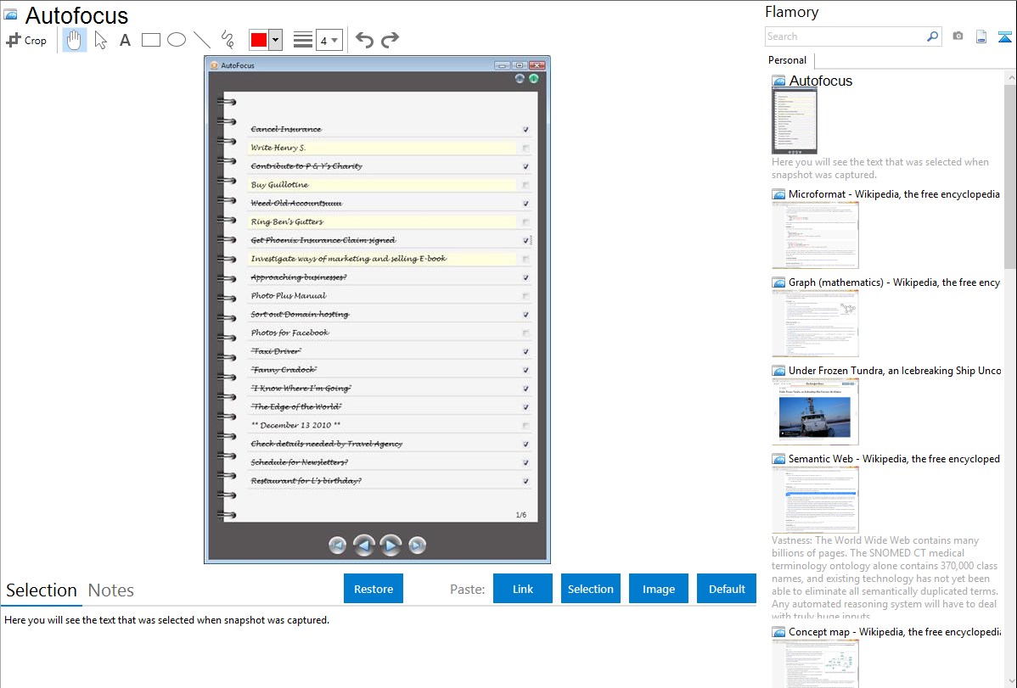Mark Photo Plus Manual as done
1017x688 pixels.
[x=525, y=296]
